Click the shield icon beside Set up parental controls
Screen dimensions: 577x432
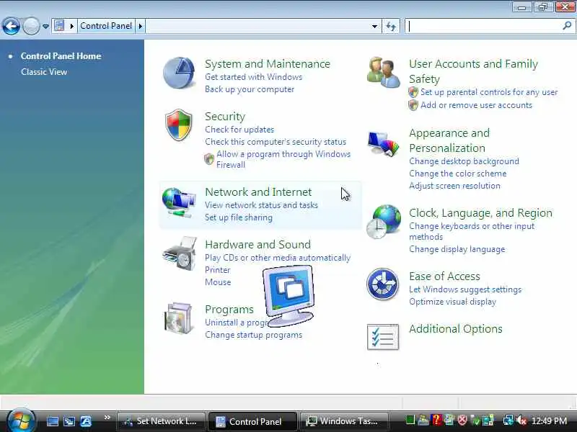[x=413, y=92]
